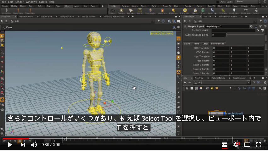This screenshot has width=268, height=151.
Task: Switch to the Arms tab
Action: pyautogui.click(x=197, y=44)
